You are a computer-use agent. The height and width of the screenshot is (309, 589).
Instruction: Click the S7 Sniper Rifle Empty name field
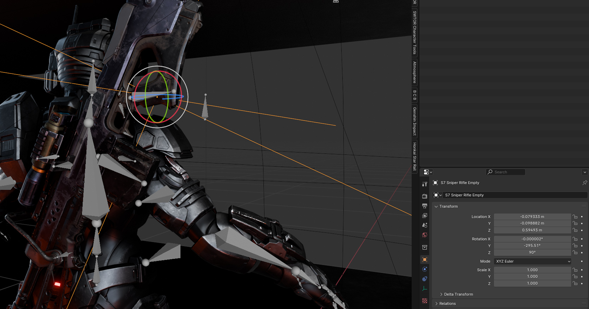[515, 195]
